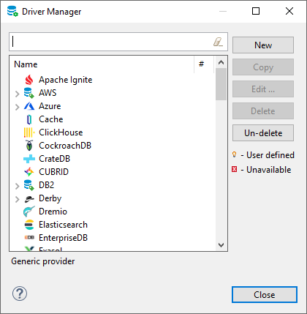Viewport: 307px width, 314px height.
Task: Select the CrateDB driver
Action: pos(54,159)
